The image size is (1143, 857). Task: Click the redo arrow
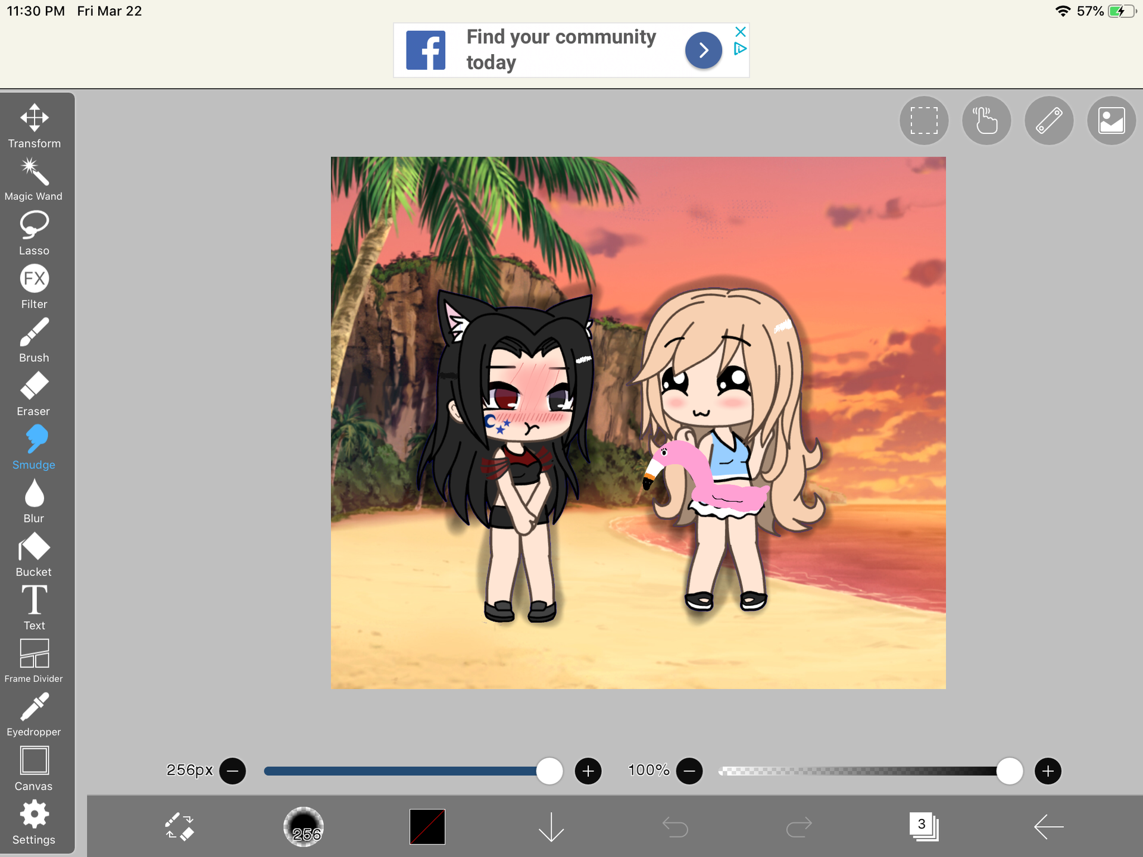pos(799,827)
